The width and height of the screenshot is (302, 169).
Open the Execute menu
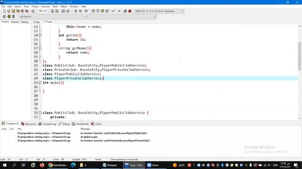pyautogui.click(x=46, y=7)
